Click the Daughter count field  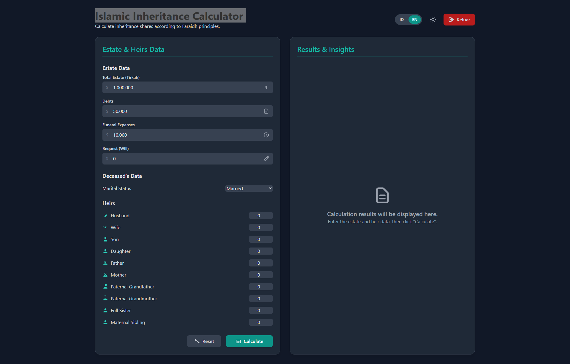[260, 251]
